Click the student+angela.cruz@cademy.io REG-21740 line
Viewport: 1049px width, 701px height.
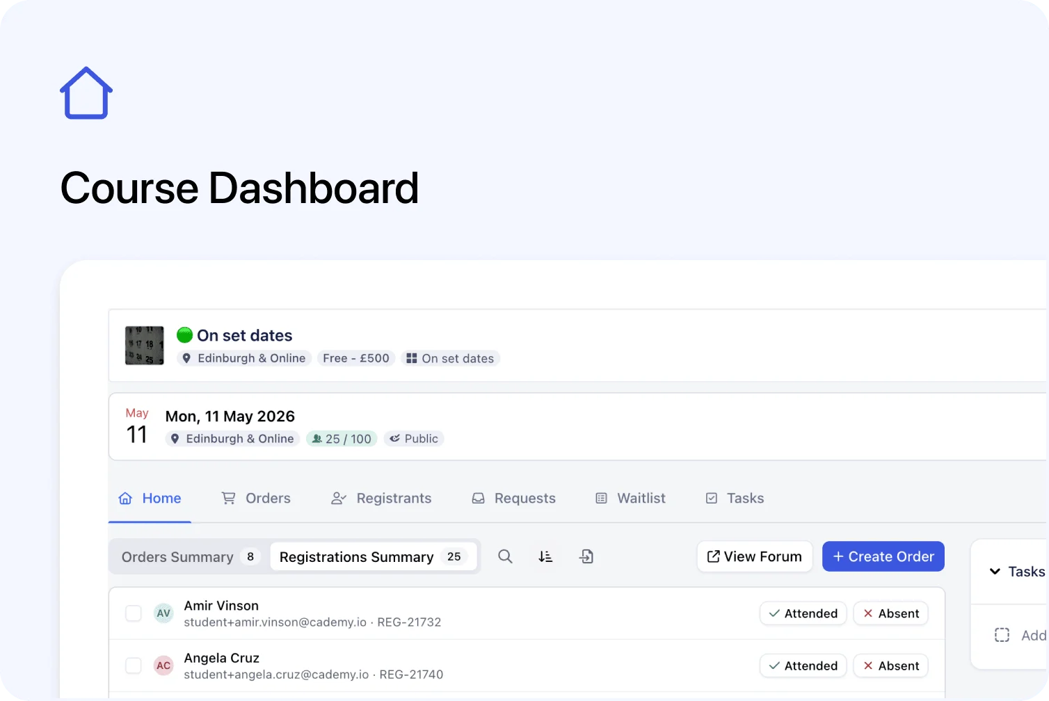[314, 675]
